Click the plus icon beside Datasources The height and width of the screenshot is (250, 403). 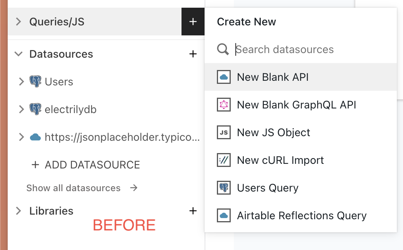(x=193, y=54)
